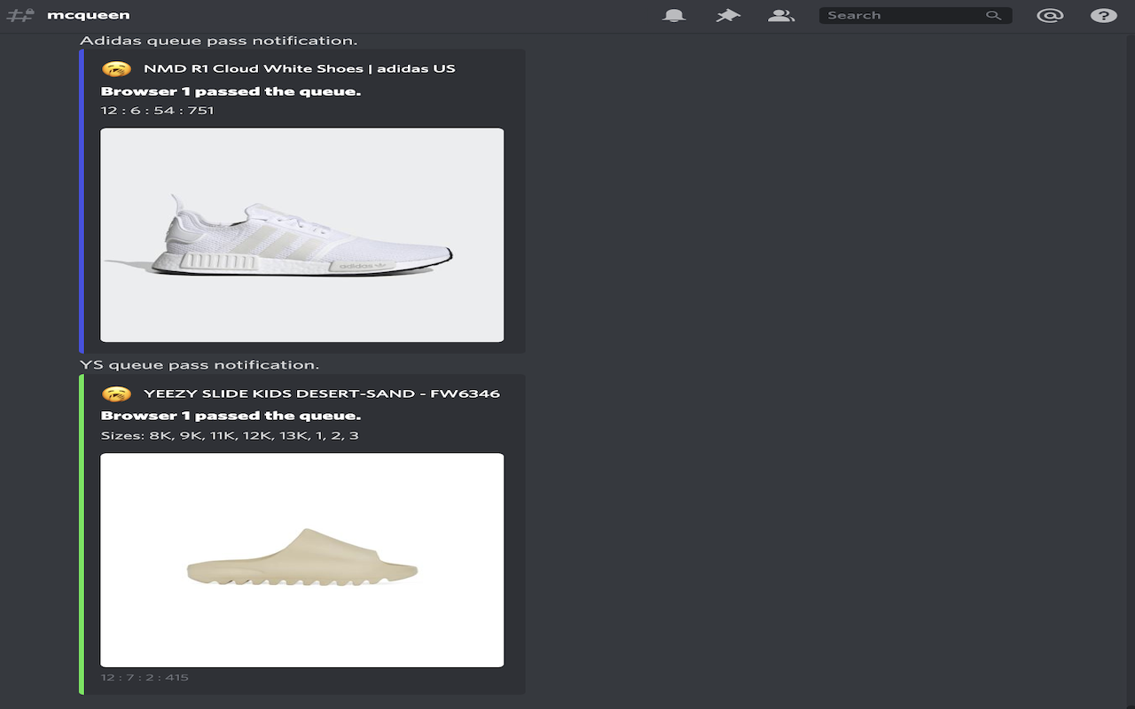Open NMD R1 Cloud White Shoes link
This screenshot has width=1135, height=709.
tap(300, 68)
